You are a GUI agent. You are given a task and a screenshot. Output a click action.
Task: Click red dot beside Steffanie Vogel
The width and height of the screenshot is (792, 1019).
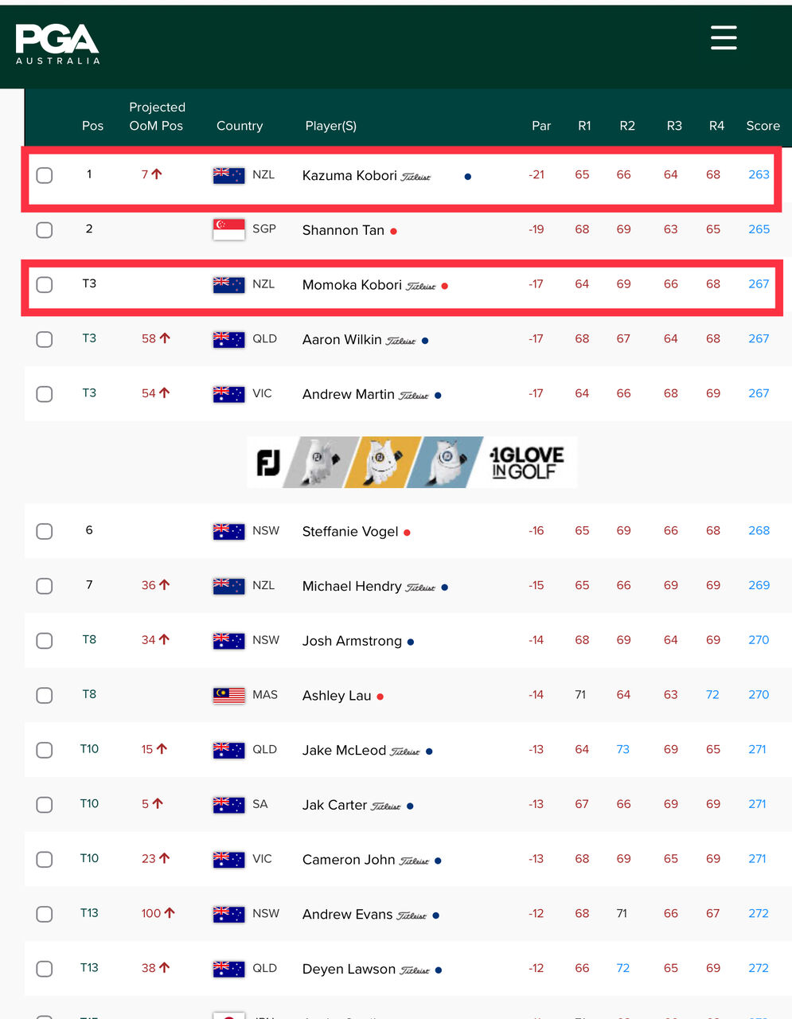click(x=407, y=533)
